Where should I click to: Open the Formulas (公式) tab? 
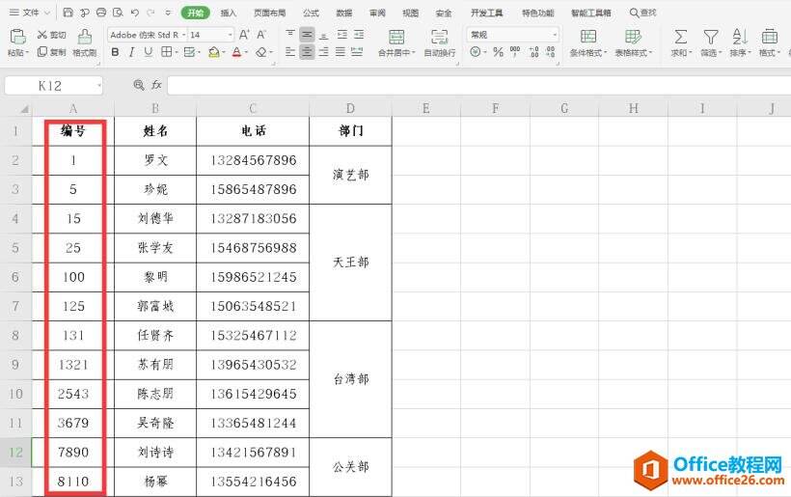point(311,13)
